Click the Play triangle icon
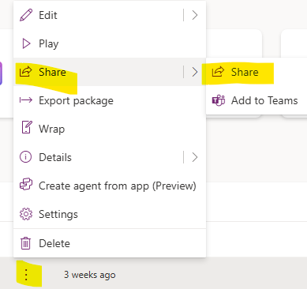This screenshot has height=289, width=307. [26, 43]
